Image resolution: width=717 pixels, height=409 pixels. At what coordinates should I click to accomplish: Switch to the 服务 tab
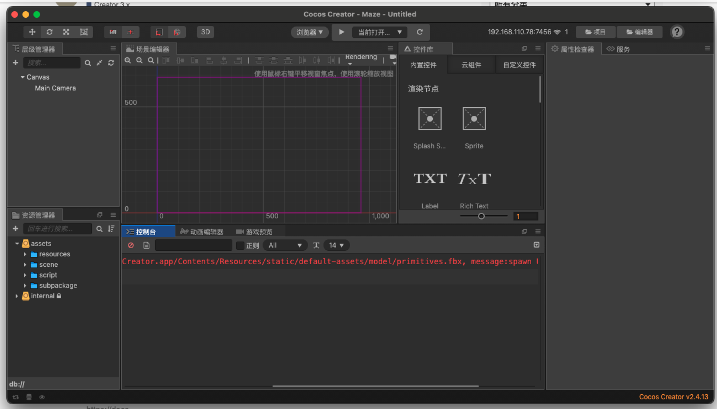click(x=618, y=49)
